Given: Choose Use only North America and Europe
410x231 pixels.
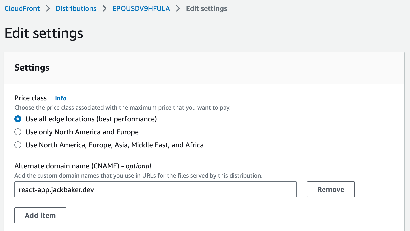Looking at the screenshot, I should 18,132.
